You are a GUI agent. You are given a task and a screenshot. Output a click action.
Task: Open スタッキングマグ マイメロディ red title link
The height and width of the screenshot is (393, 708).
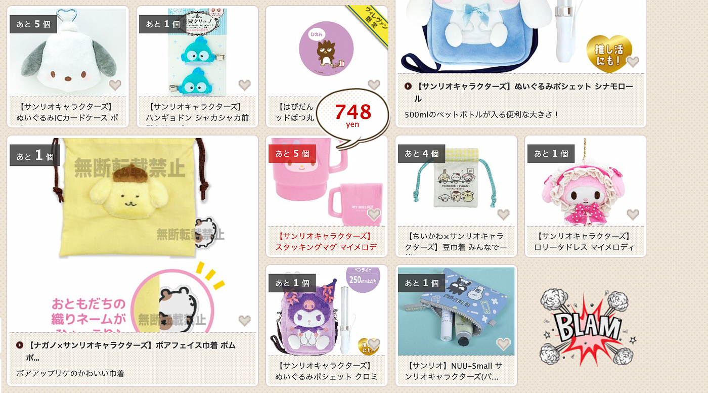coord(327,242)
